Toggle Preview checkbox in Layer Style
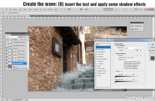155x101 pixels. (150, 53)
